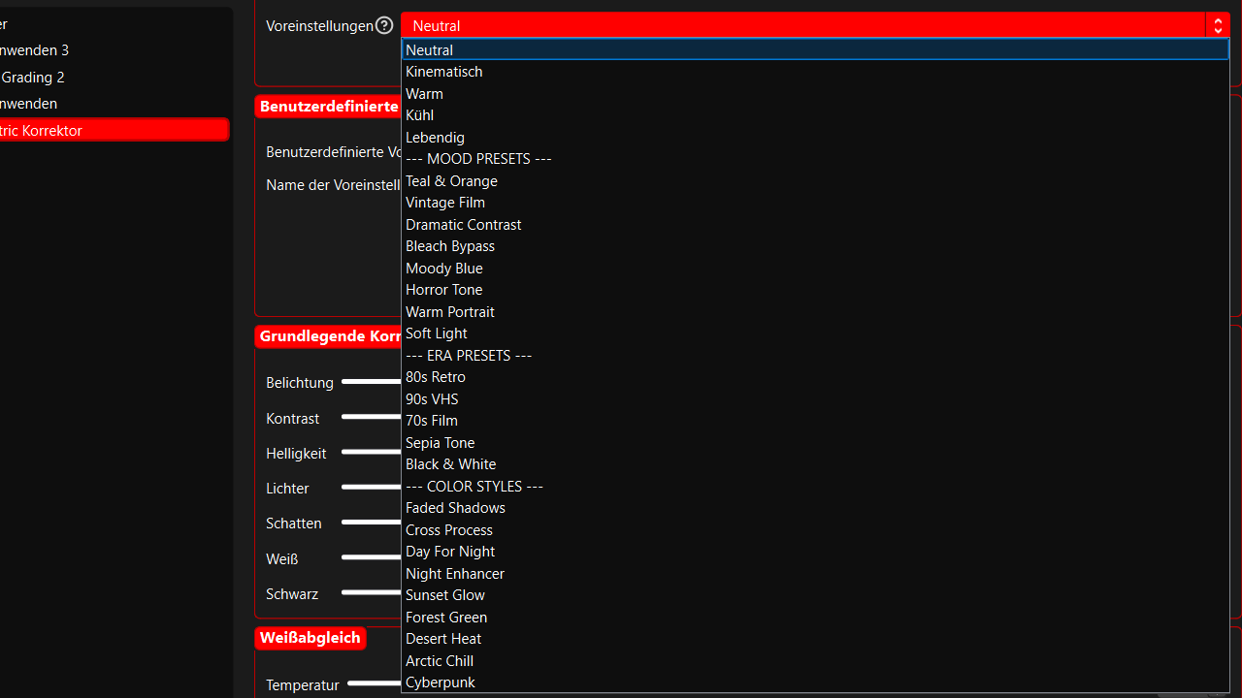Expand the Weißabgleich section header
1242x698 pixels.
310,638
